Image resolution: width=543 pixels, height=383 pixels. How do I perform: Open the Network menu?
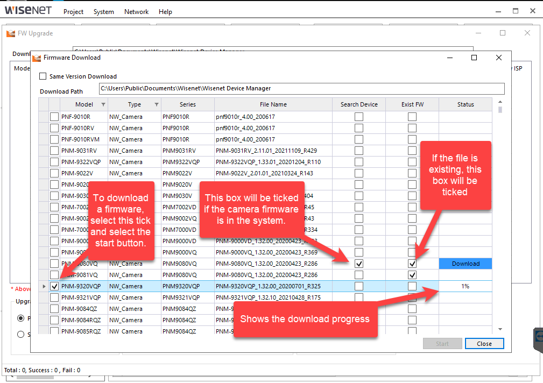pyautogui.click(x=136, y=12)
